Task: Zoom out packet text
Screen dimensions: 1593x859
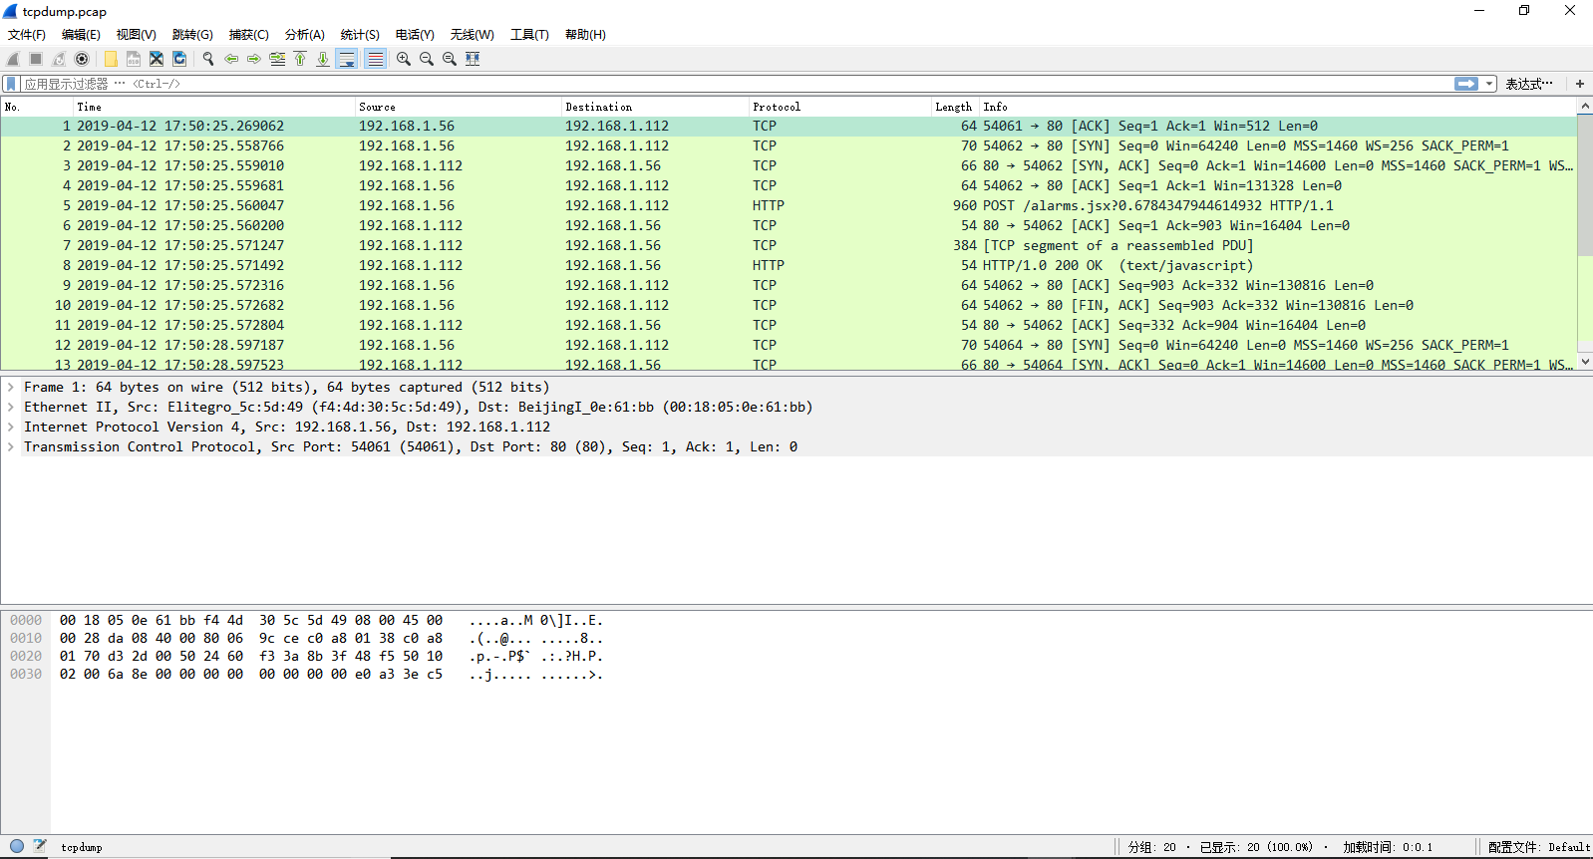Action: (427, 59)
